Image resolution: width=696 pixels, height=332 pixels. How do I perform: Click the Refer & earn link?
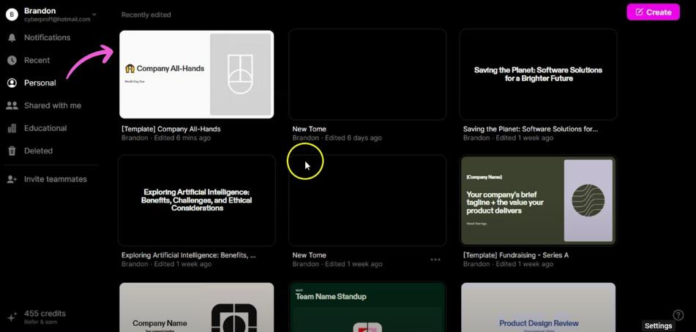40,322
